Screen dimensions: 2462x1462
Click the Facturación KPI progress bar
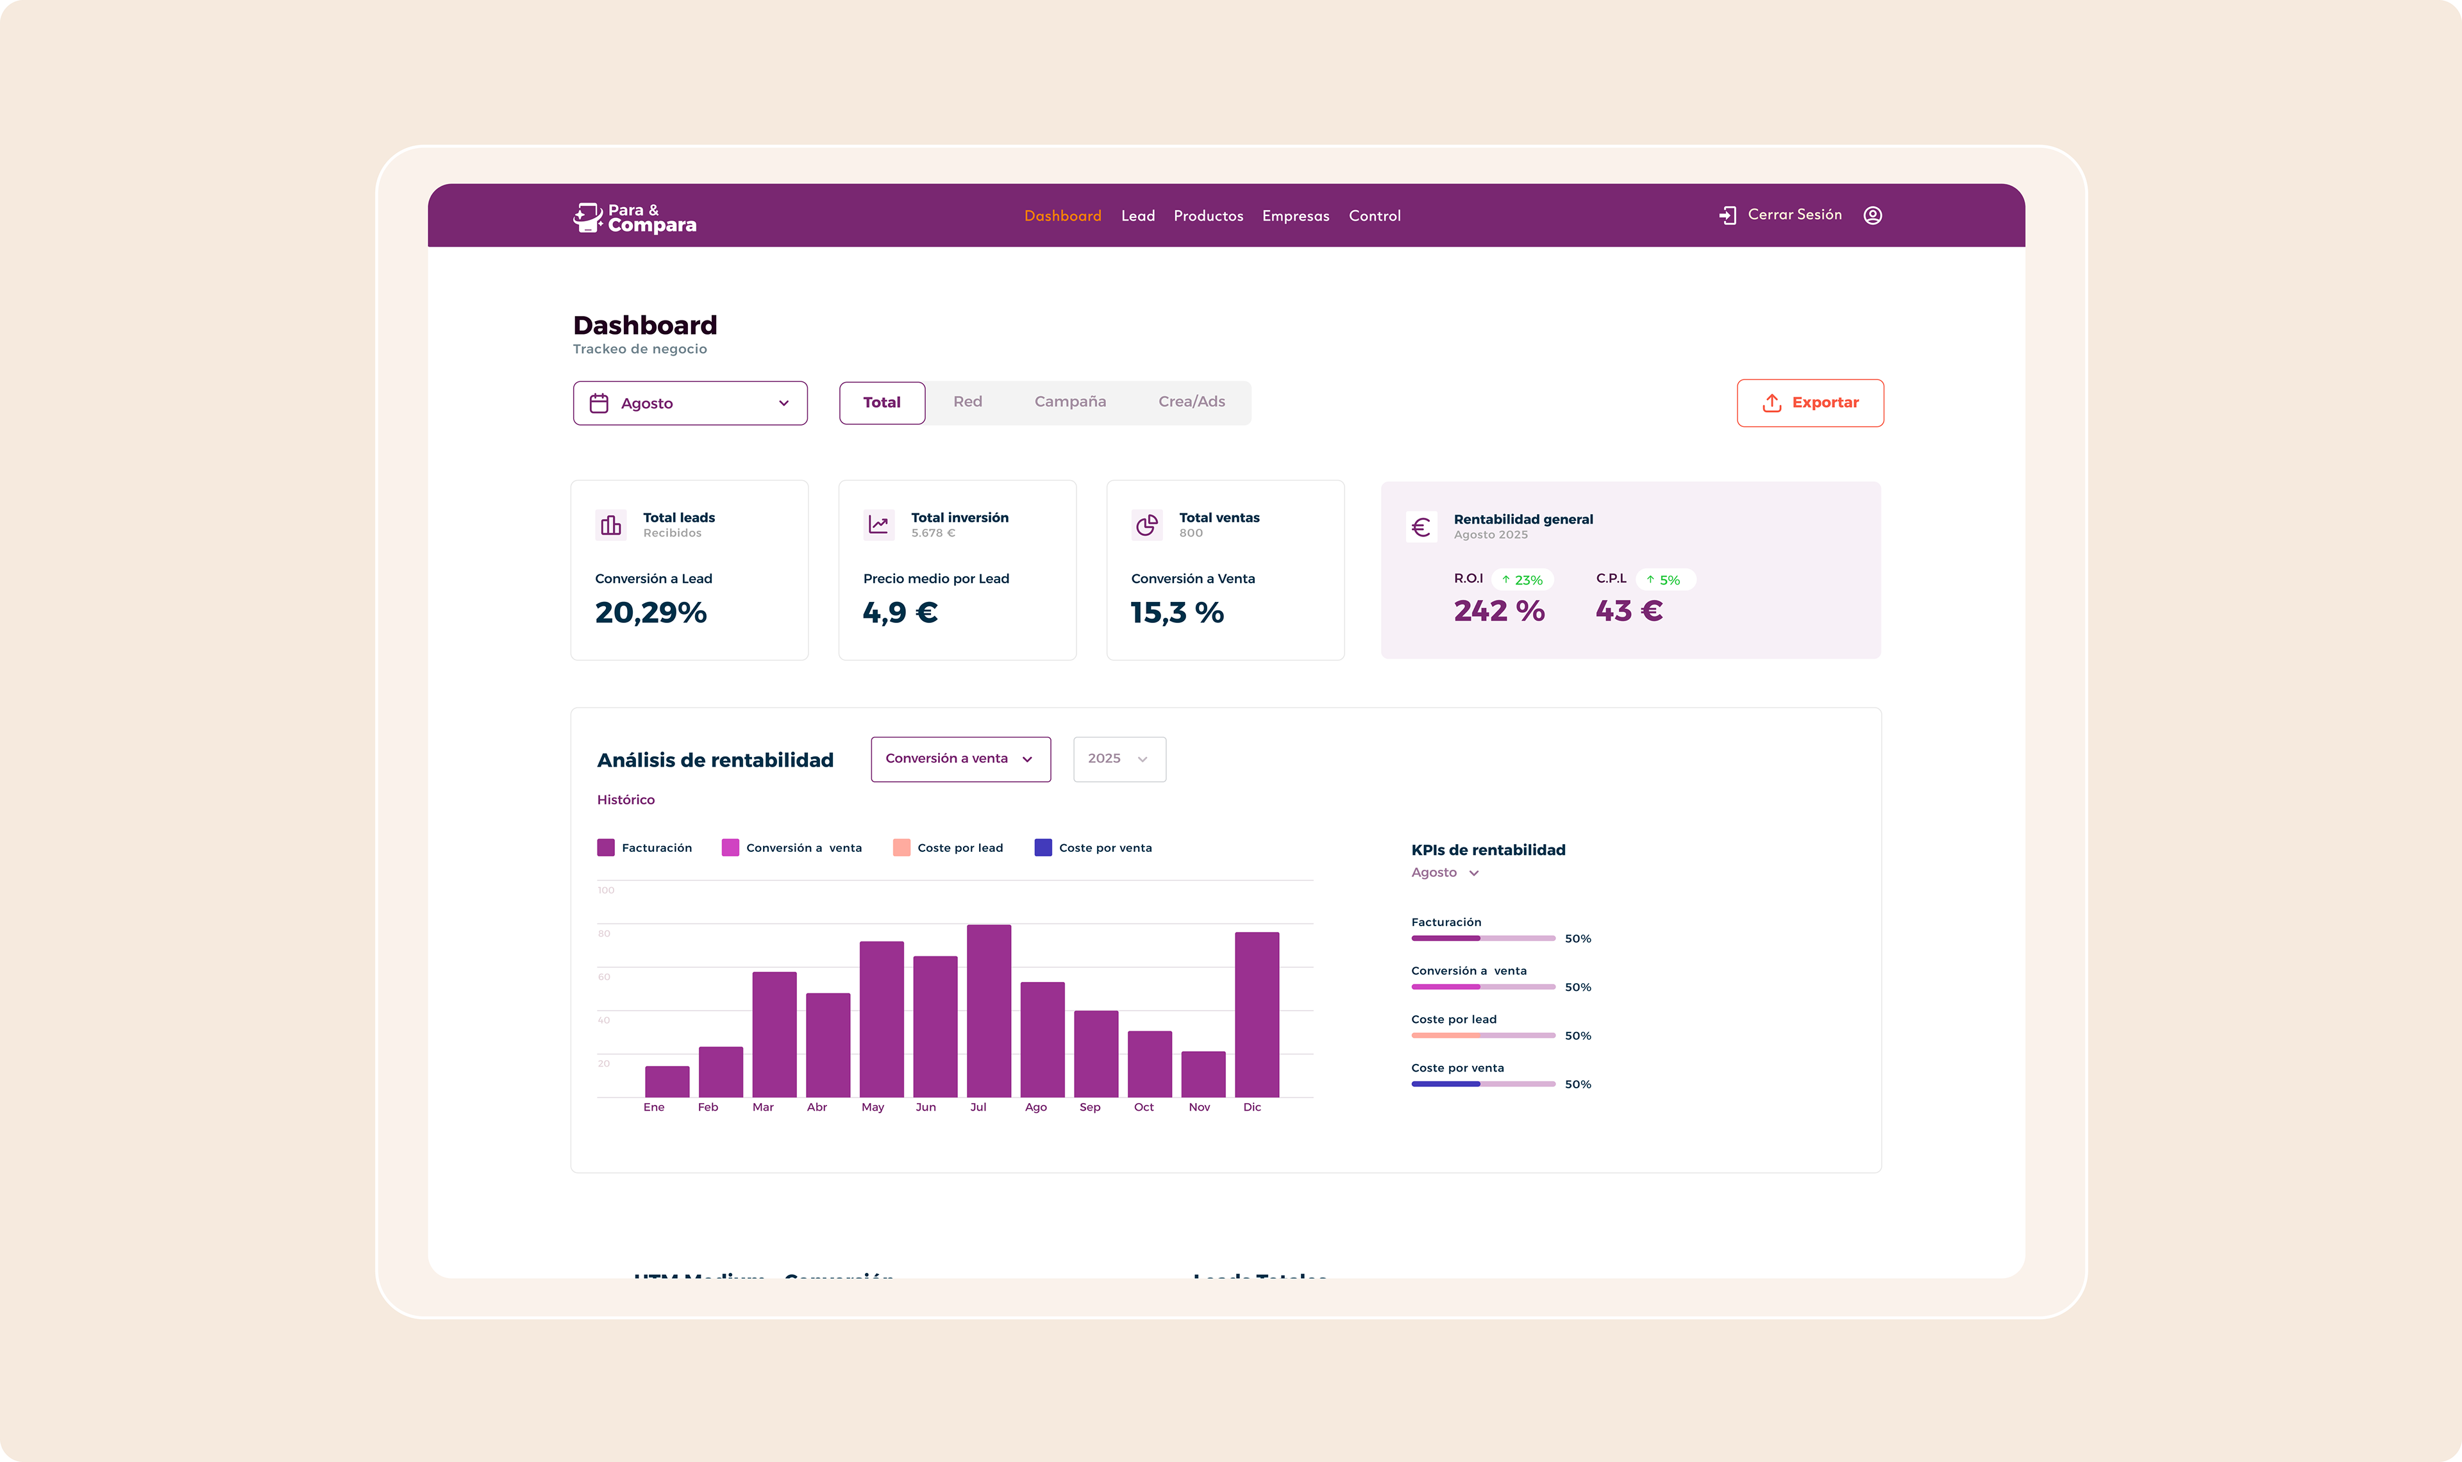(x=1483, y=938)
